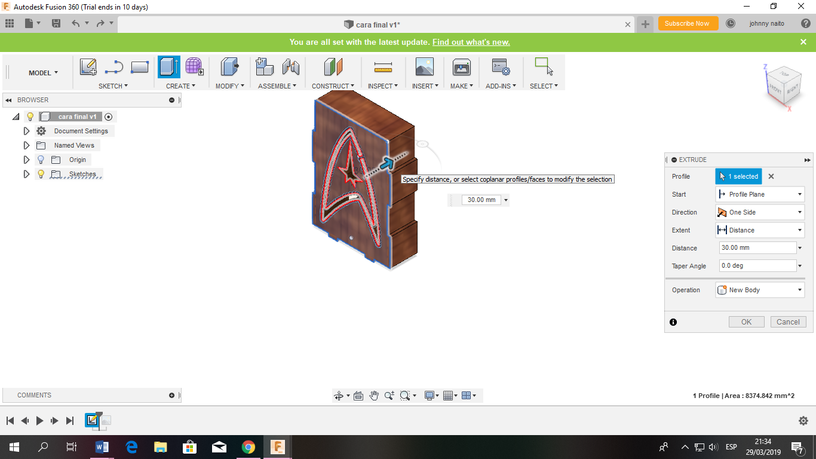Open the INSPECT menu

pyautogui.click(x=383, y=86)
